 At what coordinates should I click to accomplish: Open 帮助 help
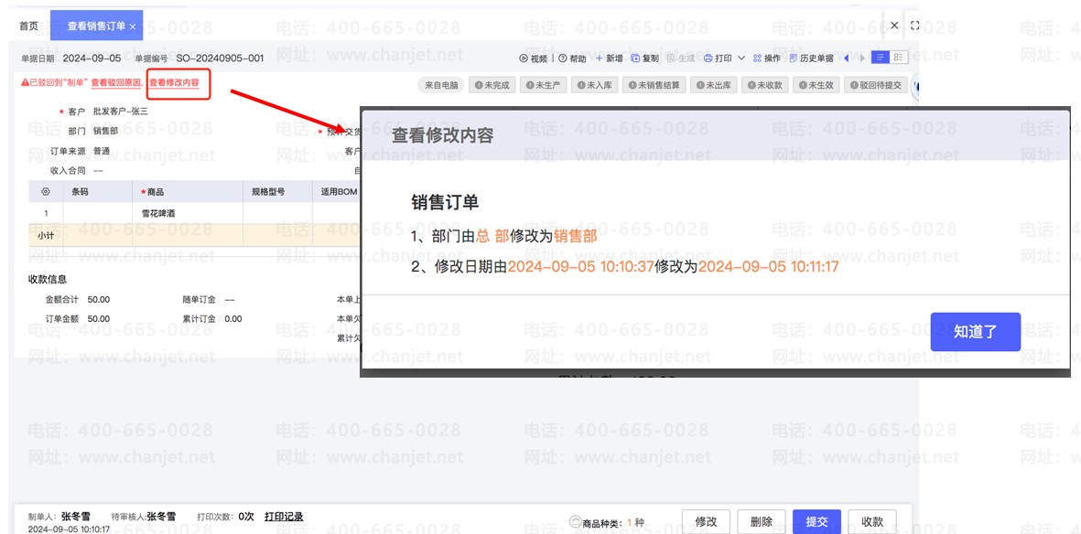point(572,59)
